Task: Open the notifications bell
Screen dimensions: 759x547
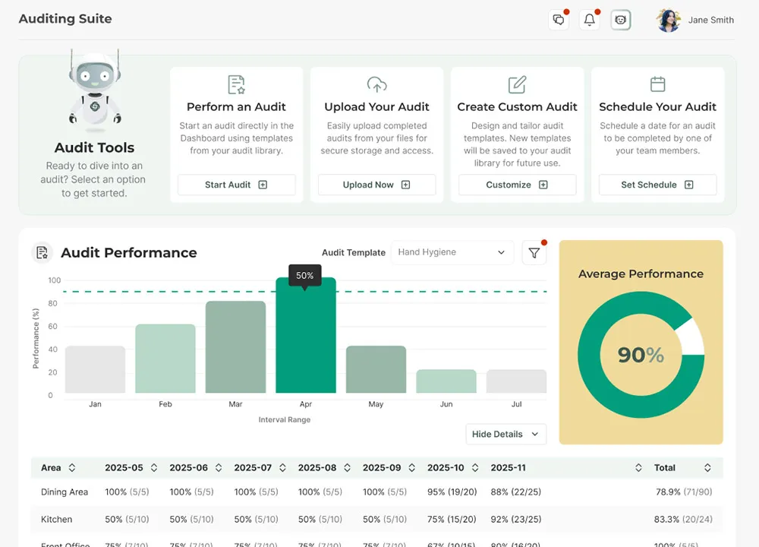Action: coord(590,20)
